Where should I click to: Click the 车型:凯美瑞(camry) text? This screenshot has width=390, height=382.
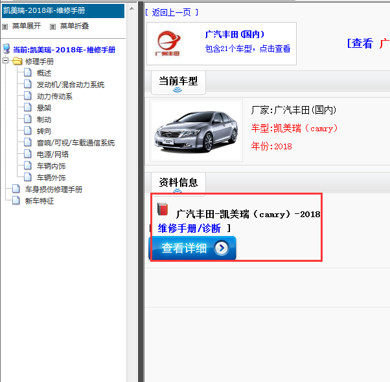click(295, 129)
